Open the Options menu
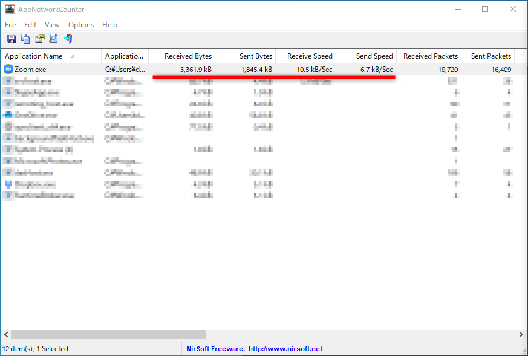Screen dimensions: 528x356 80,25
